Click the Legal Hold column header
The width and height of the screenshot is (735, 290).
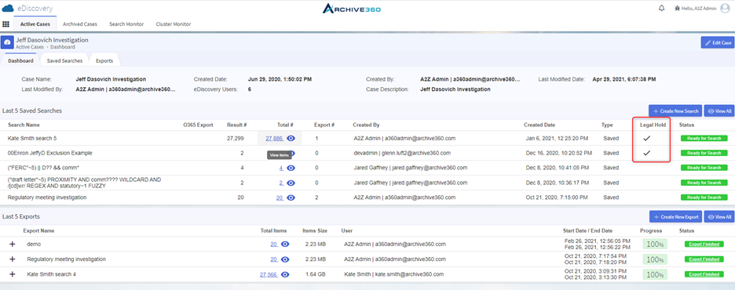[653, 125]
